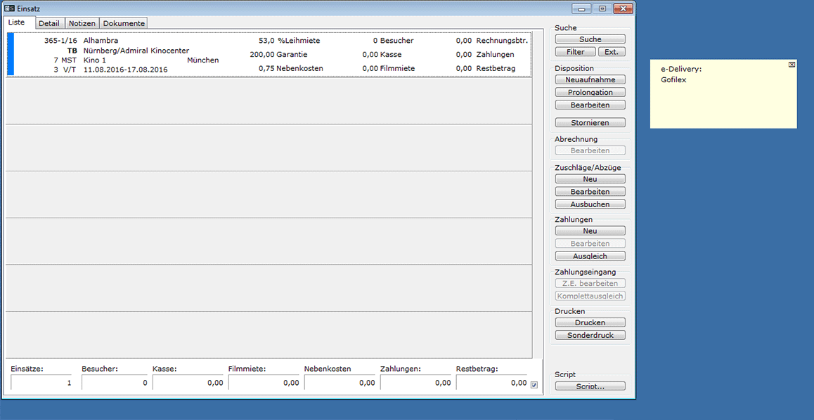Open the Sonderdruck option

click(x=590, y=336)
